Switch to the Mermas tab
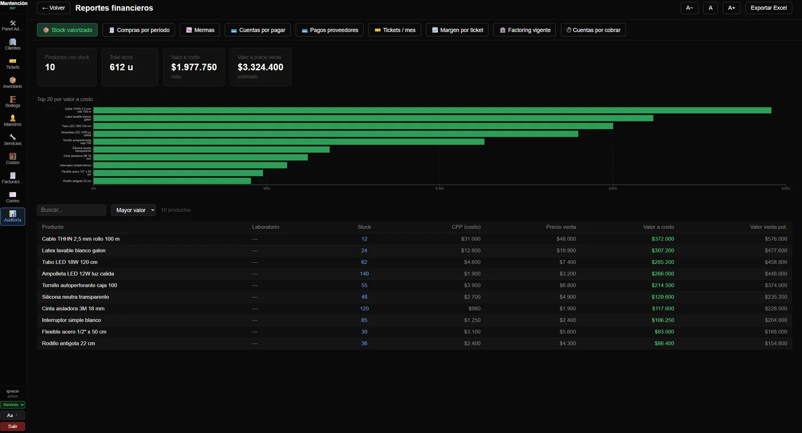The width and height of the screenshot is (802, 433). point(200,30)
